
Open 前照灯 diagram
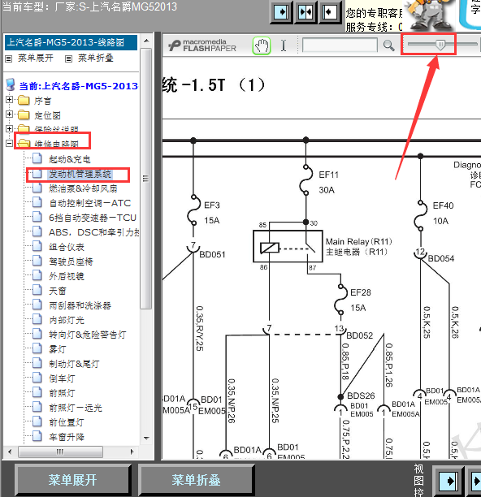coord(62,393)
